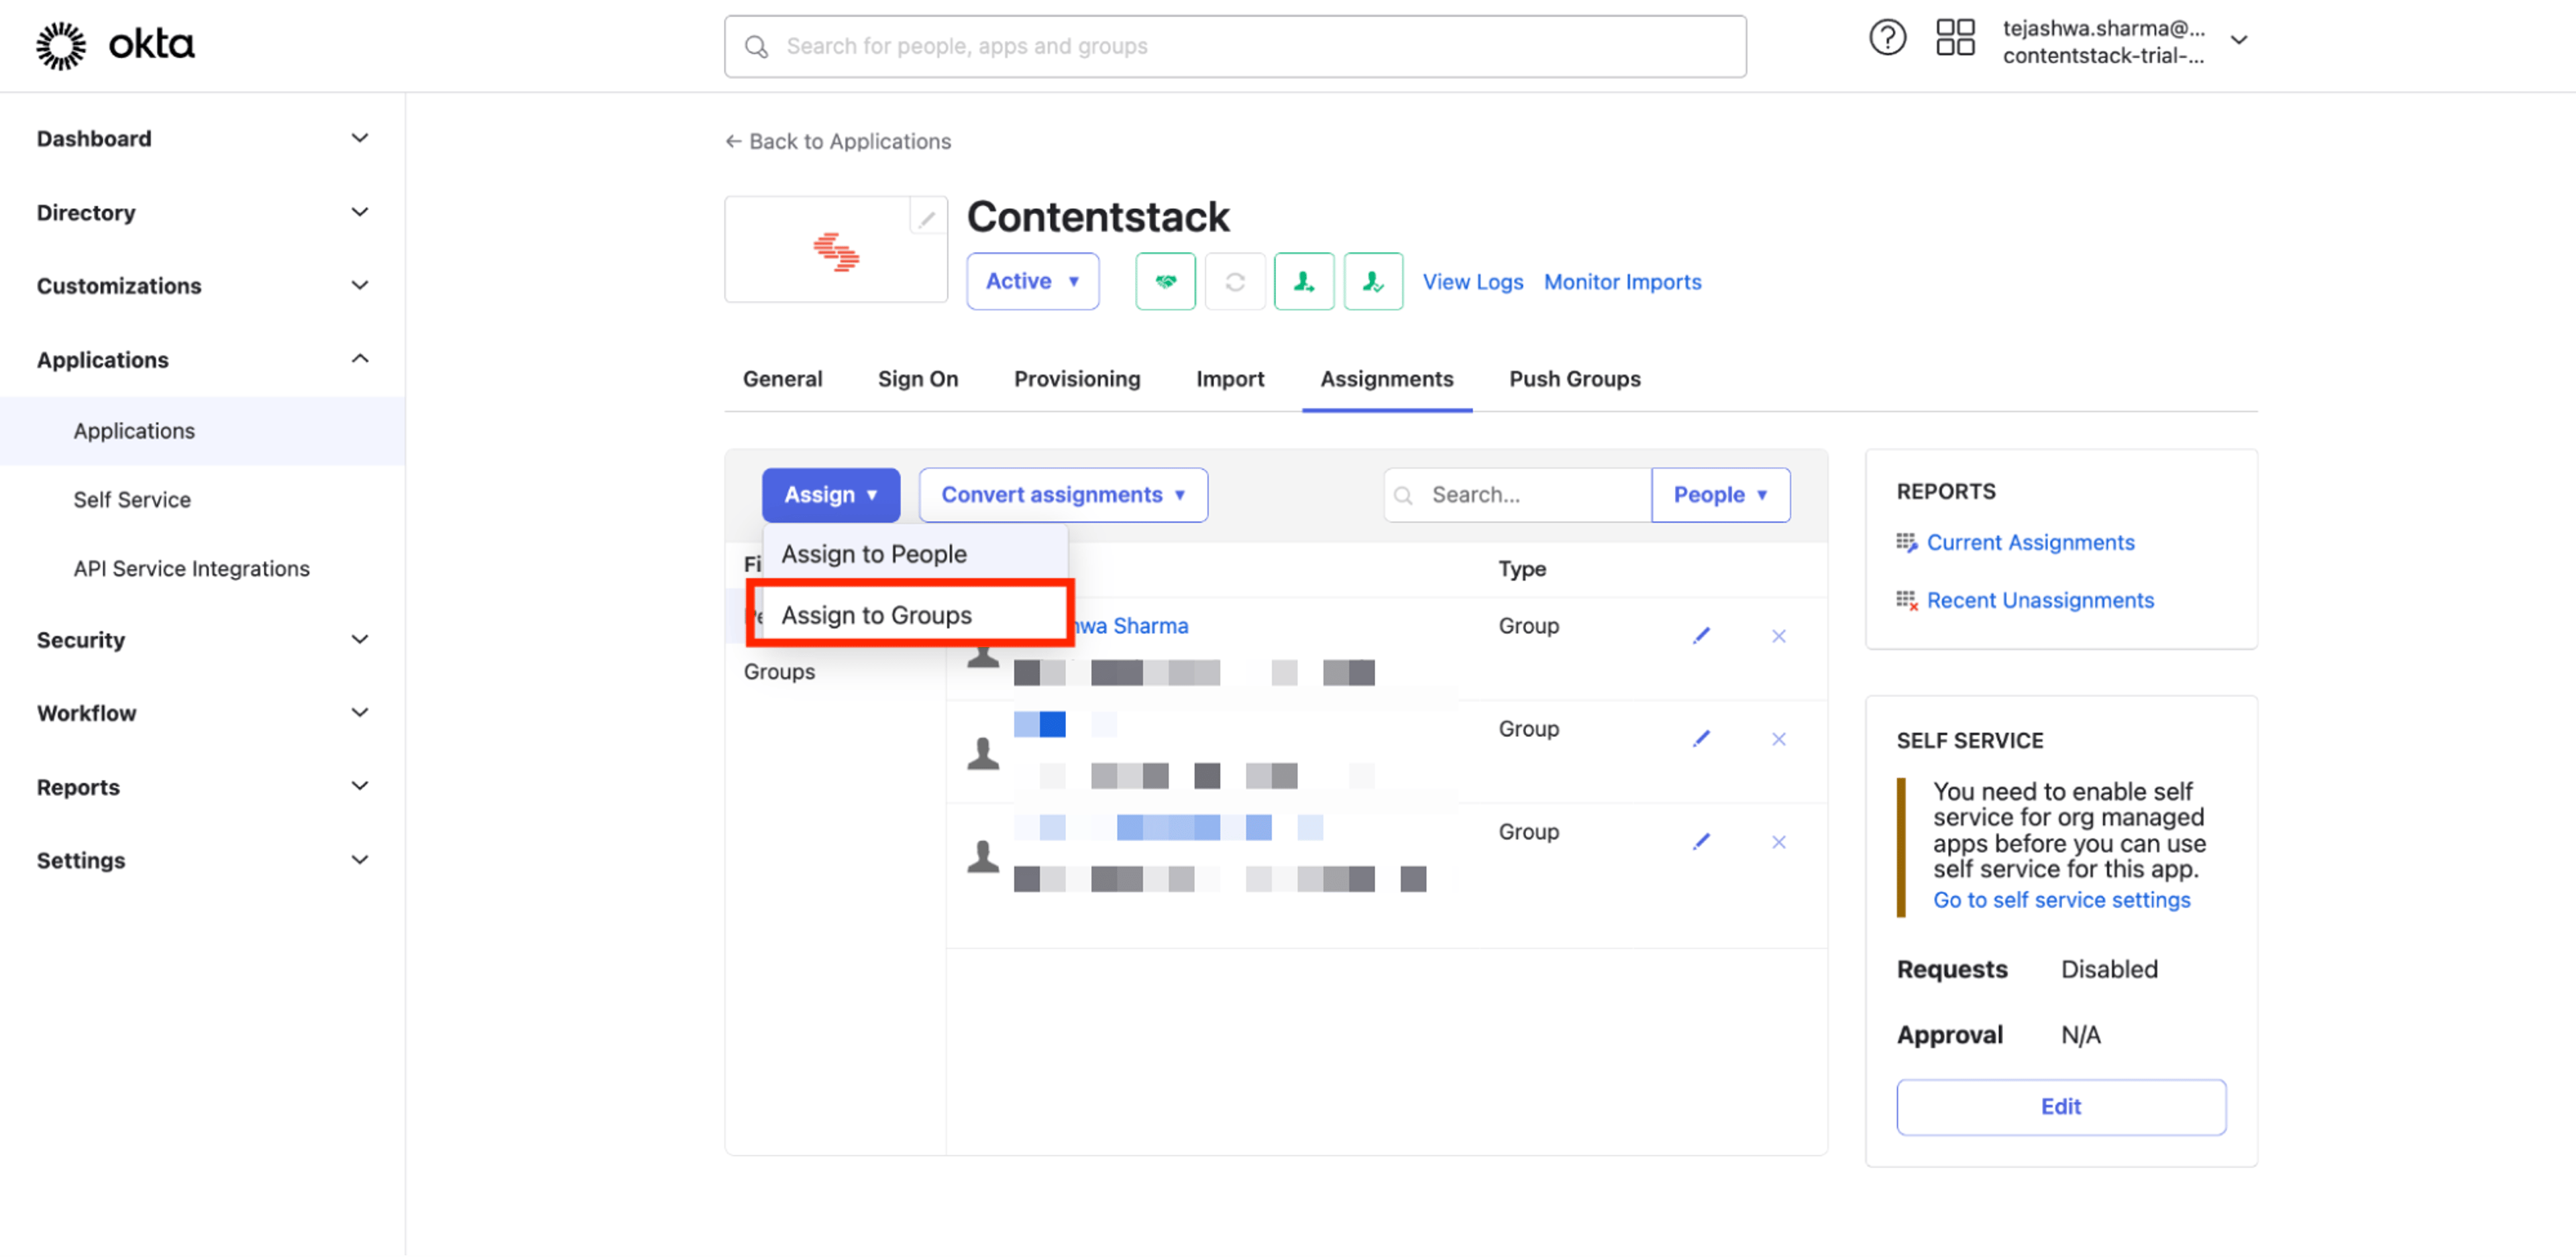This screenshot has height=1258, width=2576.
Task: Focus the assignments Search field
Action: (1517, 496)
